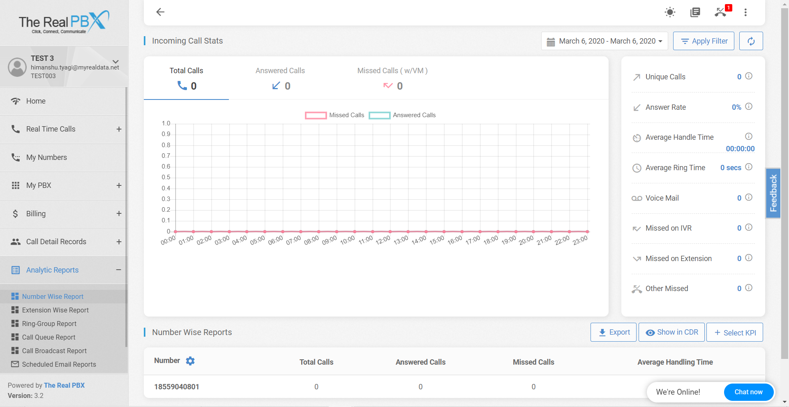Click the Billing dollar icon in sidebar

click(x=15, y=213)
